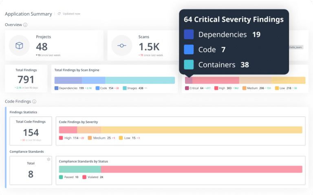Click the Containers swatch in the tooltip
Viewport: 313px width, 195px height.
tap(189, 64)
